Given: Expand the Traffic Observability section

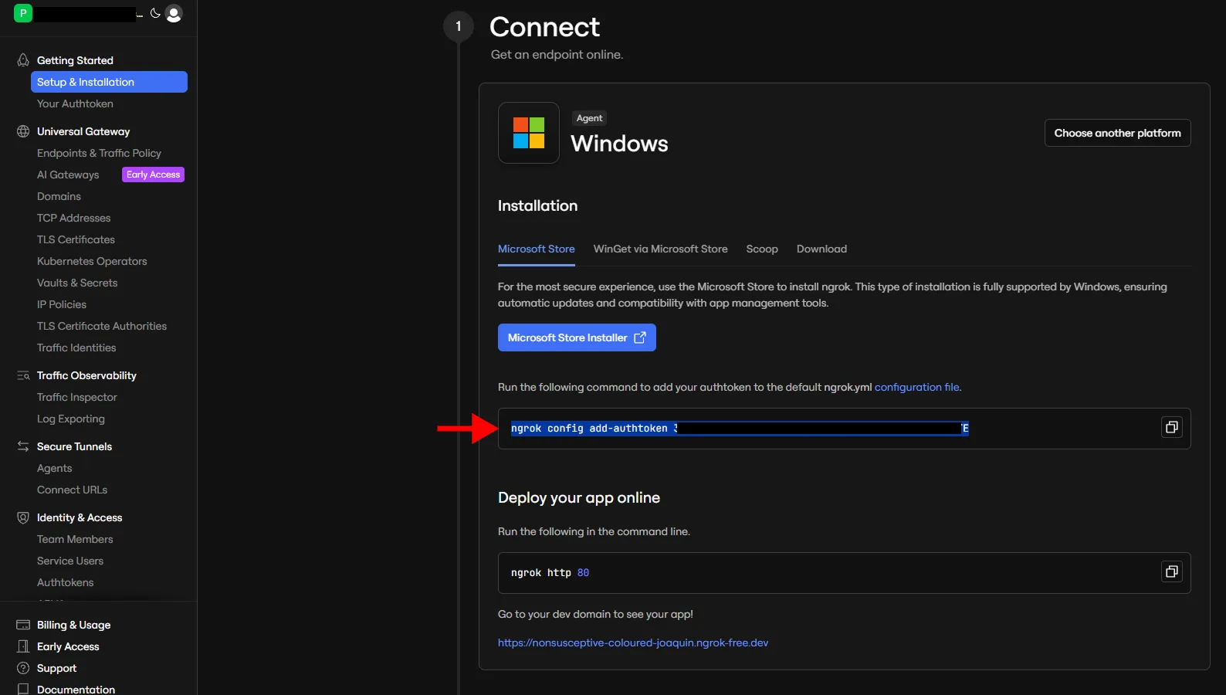Looking at the screenshot, I should (x=86, y=375).
